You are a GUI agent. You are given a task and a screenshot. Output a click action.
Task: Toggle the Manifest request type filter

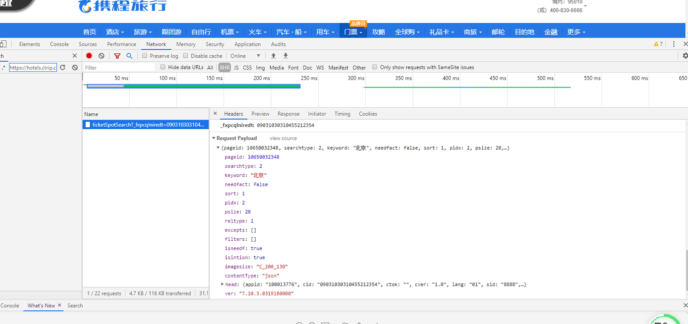[338, 67]
